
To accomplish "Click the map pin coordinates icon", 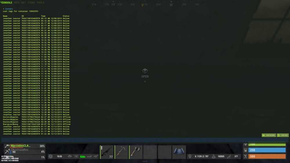I will tap(190, 156).
